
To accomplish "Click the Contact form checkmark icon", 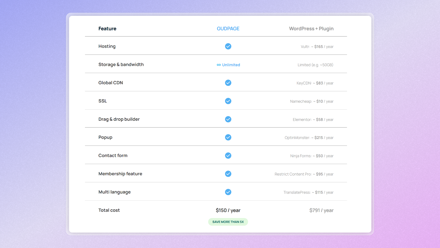I will (228, 156).
